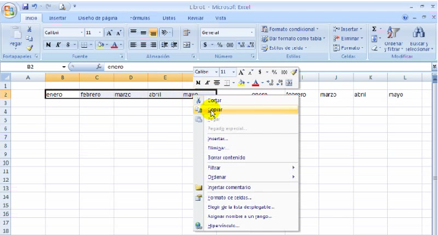Open the General number format dropdown
This screenshot has height=235, width=438.
coord(252,32)
